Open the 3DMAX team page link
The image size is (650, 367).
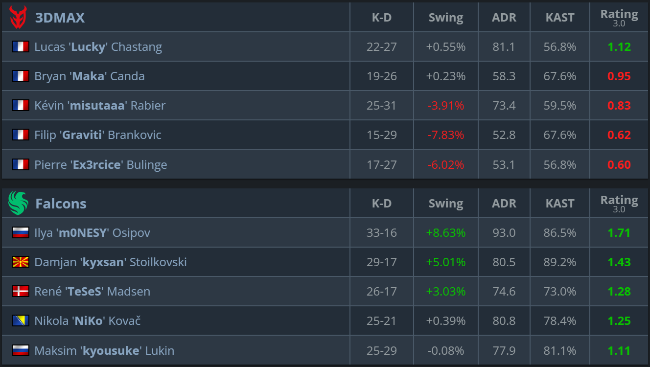[60, 18]
